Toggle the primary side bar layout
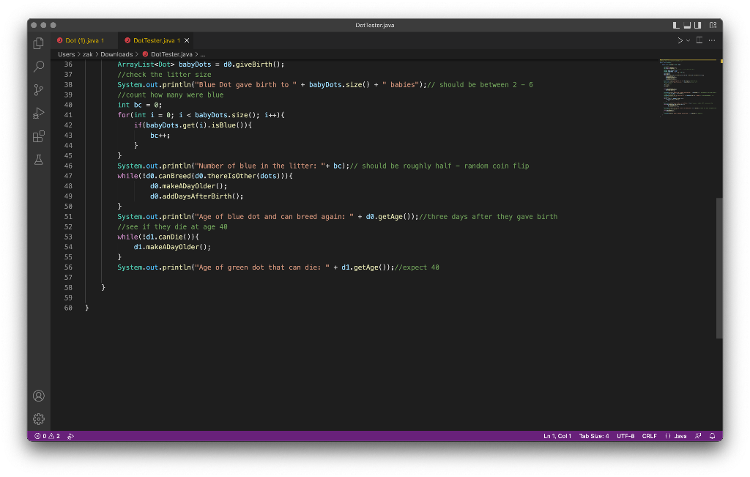 coord(676,26)
